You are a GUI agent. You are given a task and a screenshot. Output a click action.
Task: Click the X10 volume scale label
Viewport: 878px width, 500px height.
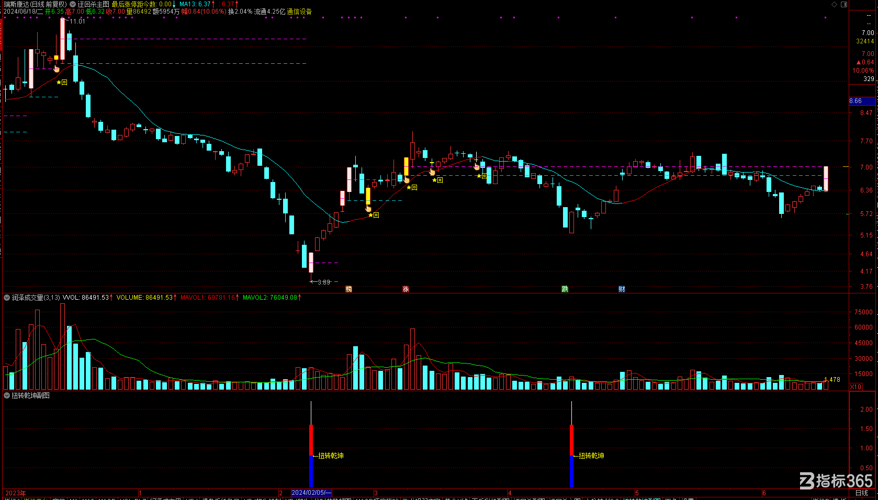coord(856,387)
